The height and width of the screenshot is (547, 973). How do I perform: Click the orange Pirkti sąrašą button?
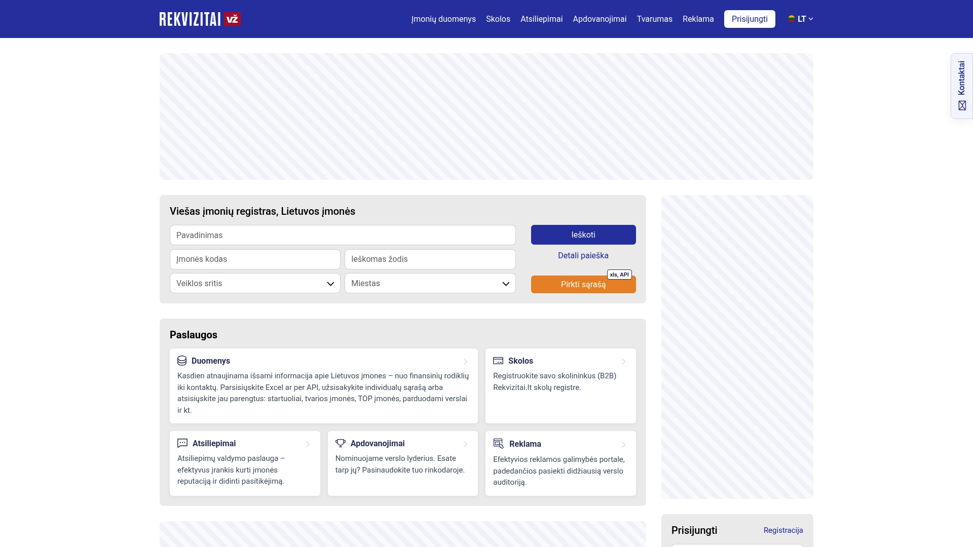[583, 285]
